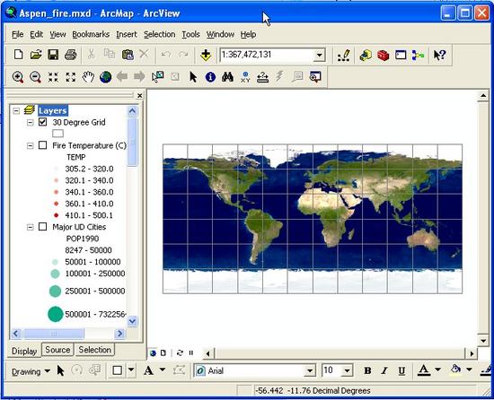Viewport: 494px width, 400px height.
Task: Open the Arial font name dropdown
Action: tap(310, 370)
